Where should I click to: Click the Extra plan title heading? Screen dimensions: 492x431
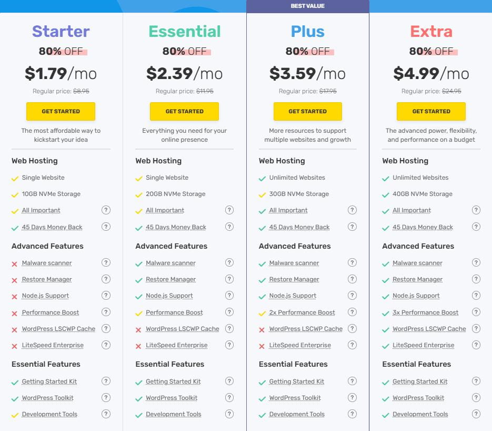tap(431, 31)
